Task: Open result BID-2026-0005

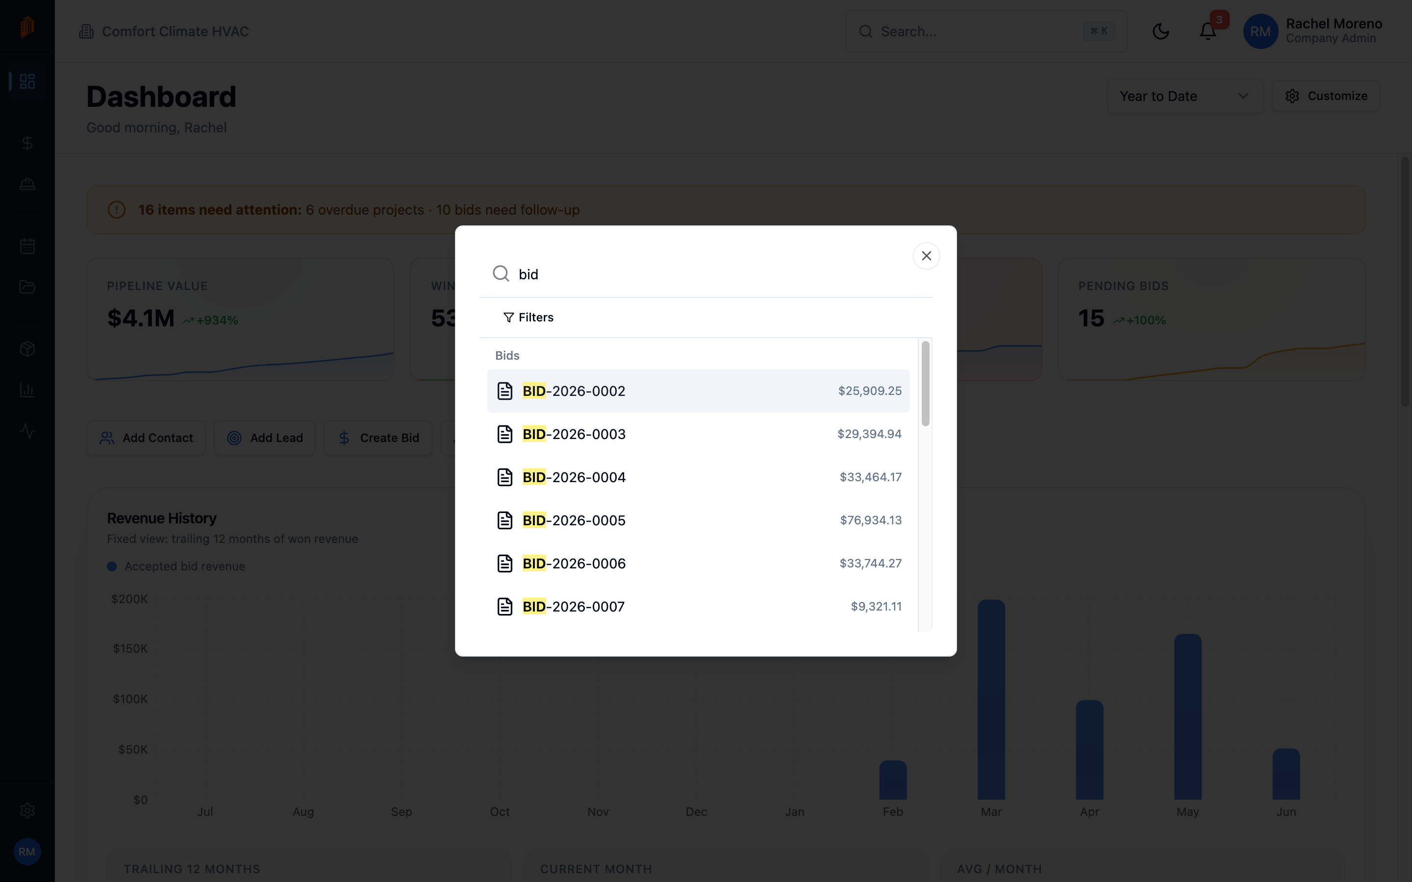Action: 699,520
